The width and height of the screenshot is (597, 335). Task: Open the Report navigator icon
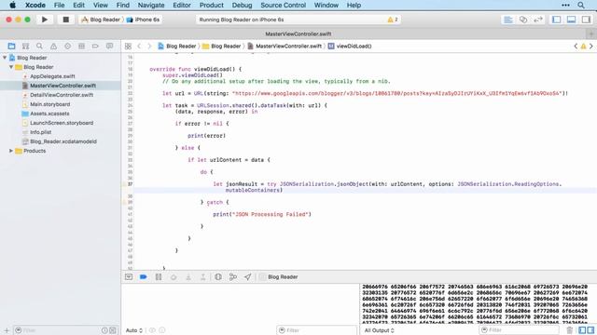(110, 46)
